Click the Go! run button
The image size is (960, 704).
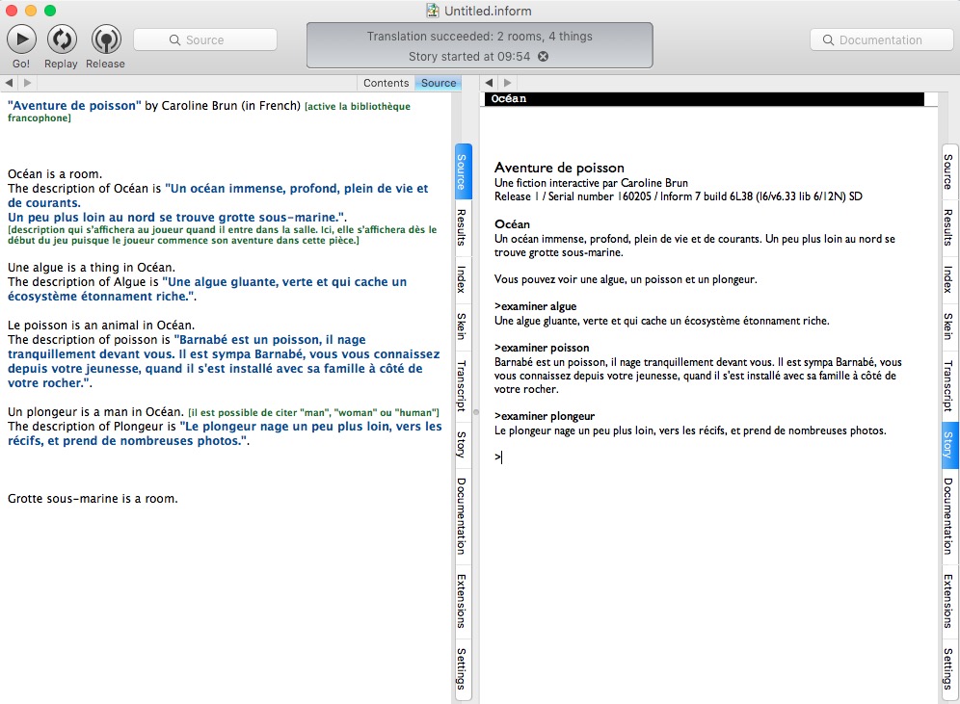pyautogui.click(x=21, y=39)
